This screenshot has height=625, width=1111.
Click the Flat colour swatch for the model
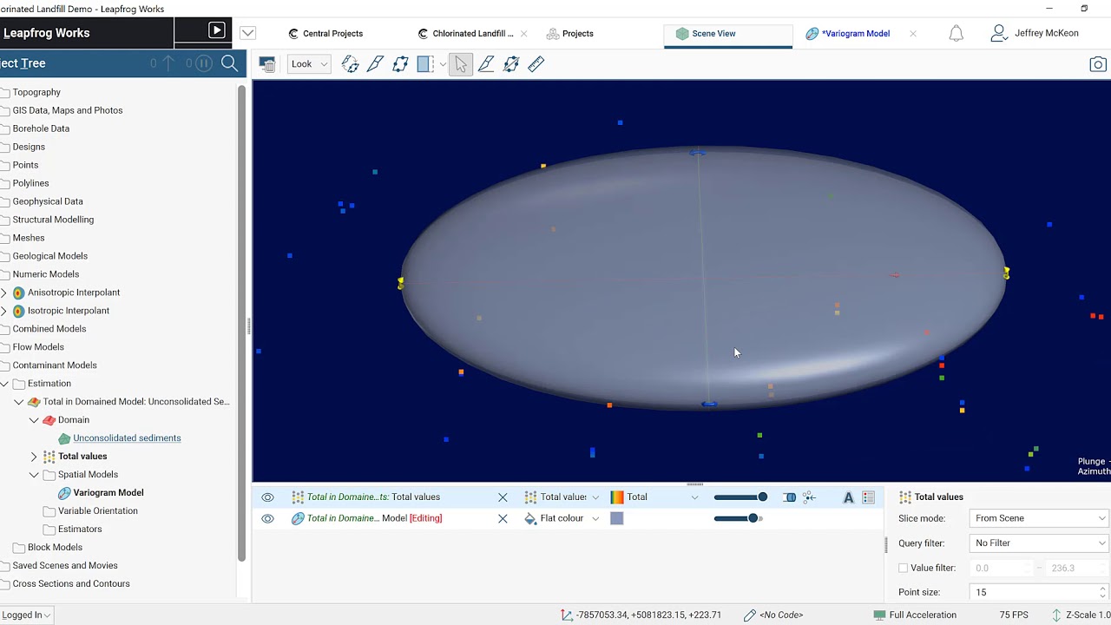[617, 518]
